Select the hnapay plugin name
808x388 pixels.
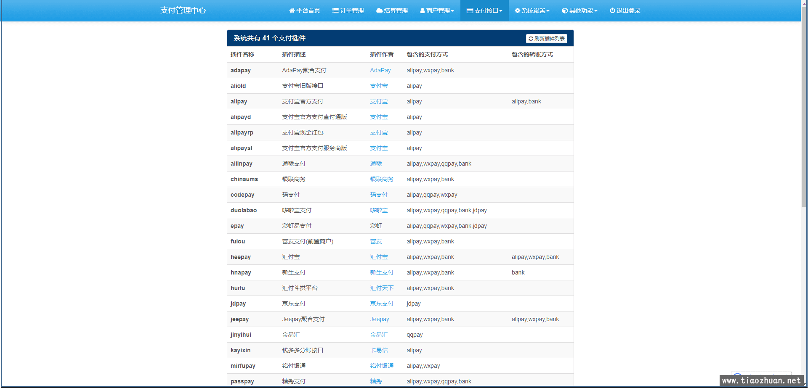tap(241, 272)
